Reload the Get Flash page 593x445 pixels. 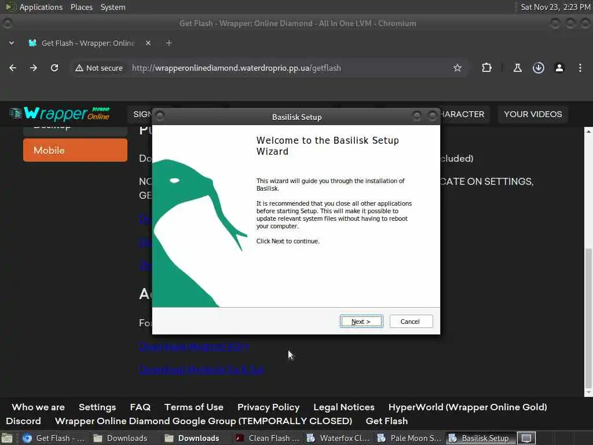coord(54,68)
